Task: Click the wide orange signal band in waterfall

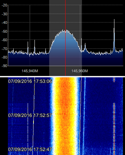Action: (65, 116)
